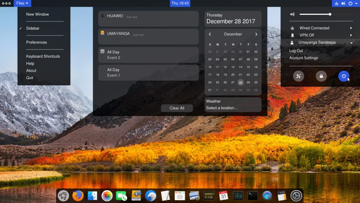Open the Terminal app in dock
Screen dimensions: 360x203
click(252, 195)
